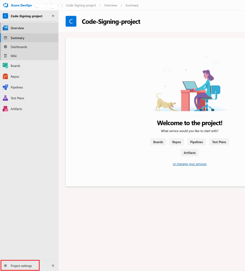Click the Artifacts package icon
The width and height of the screenshot is (245, 271).
click(5, 109)
